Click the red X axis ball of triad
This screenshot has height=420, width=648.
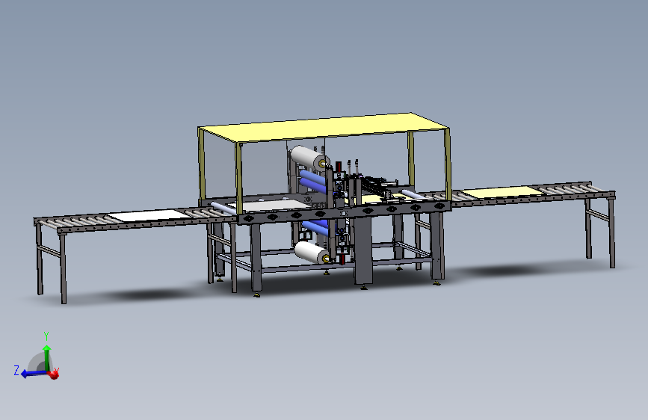coord(54,374)
